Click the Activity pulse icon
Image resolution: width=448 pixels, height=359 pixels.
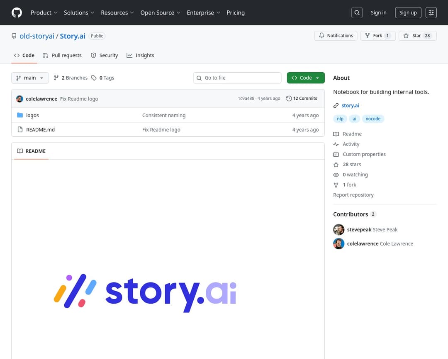point(336,144)
